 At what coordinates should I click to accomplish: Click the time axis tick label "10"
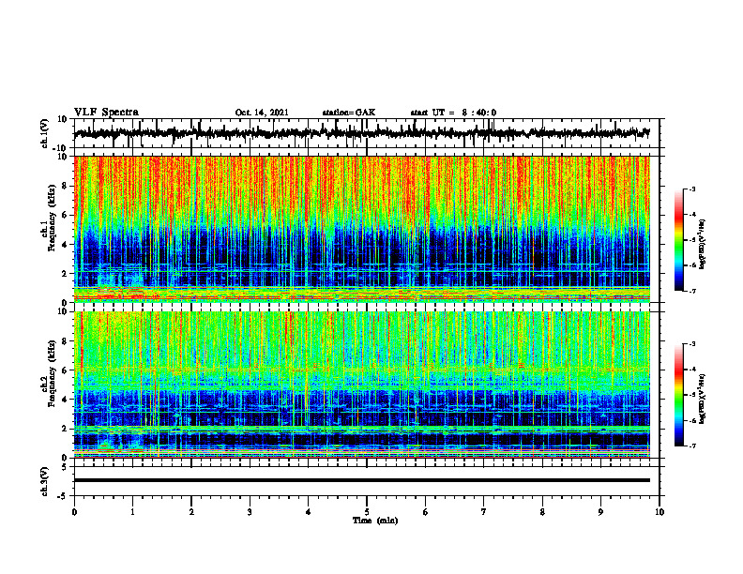pyautogui.click(x=660, y=512)
